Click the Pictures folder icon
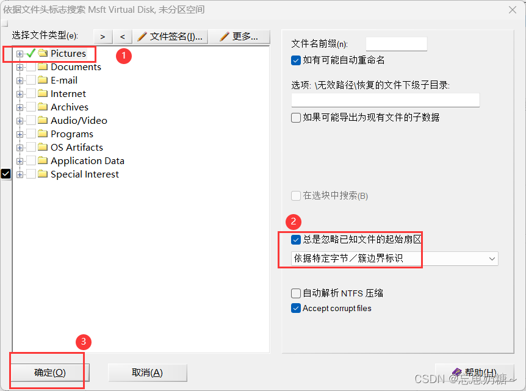 pyautogui.click(x=43, y=53)
